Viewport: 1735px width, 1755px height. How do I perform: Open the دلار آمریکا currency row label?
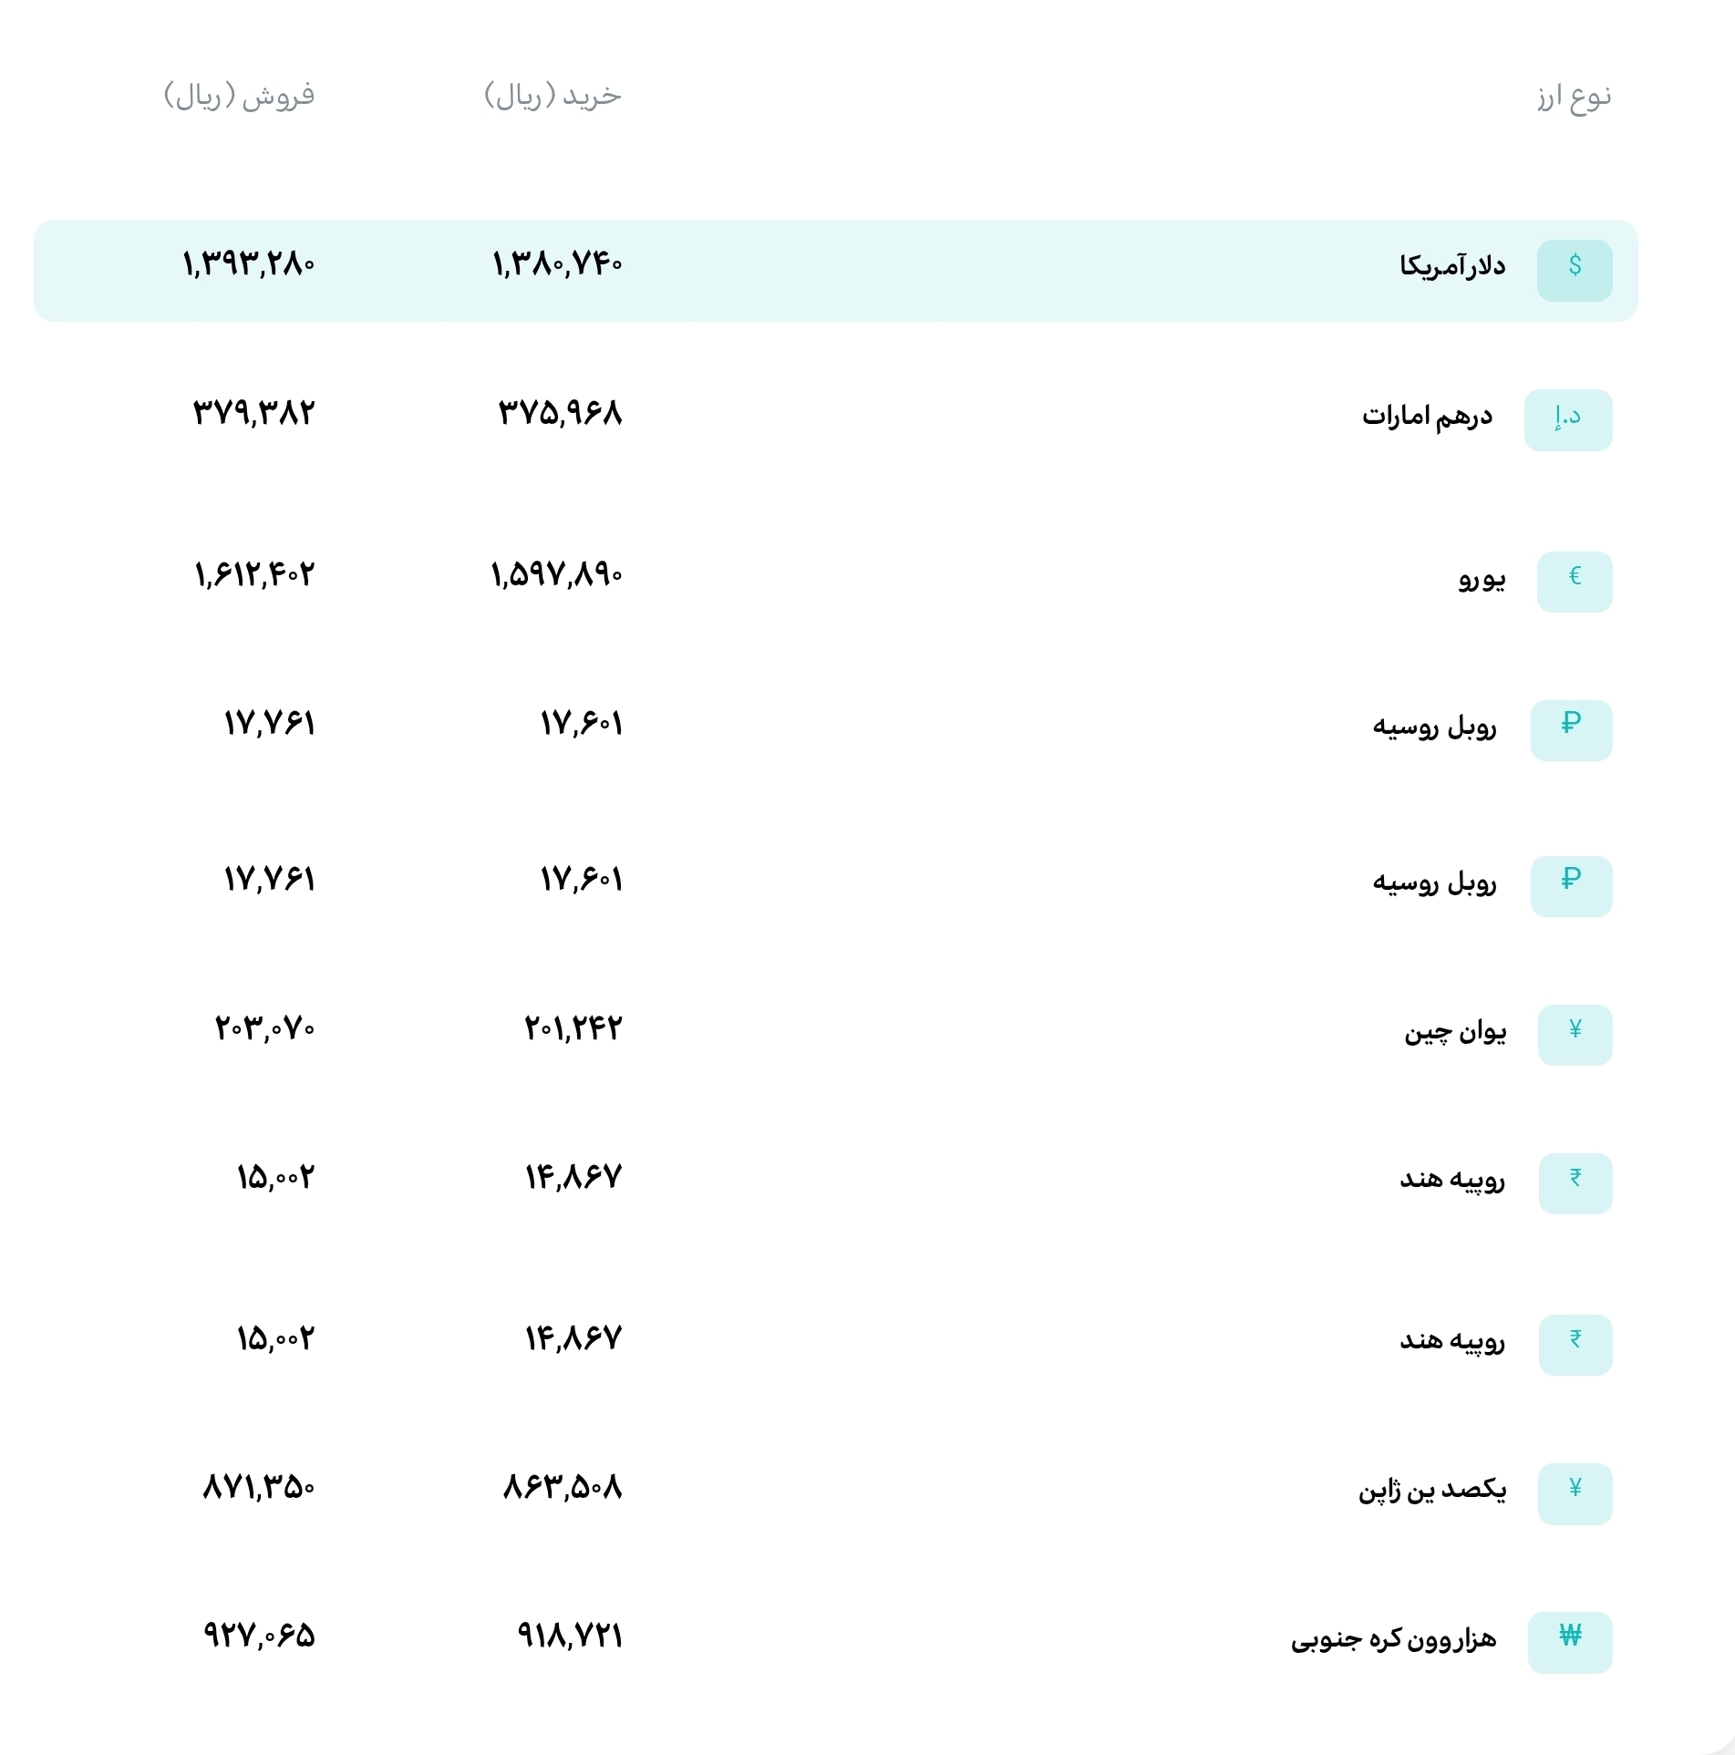tap(1452, 266)
